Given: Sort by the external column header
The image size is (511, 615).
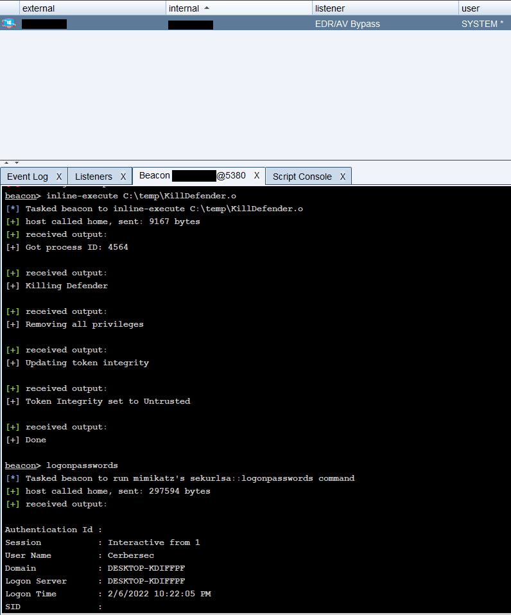Looking at the screenshot, I should pyautogui.click(x=92, y=8).
